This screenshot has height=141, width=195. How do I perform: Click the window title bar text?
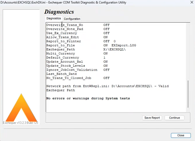(x=63, y=3)
